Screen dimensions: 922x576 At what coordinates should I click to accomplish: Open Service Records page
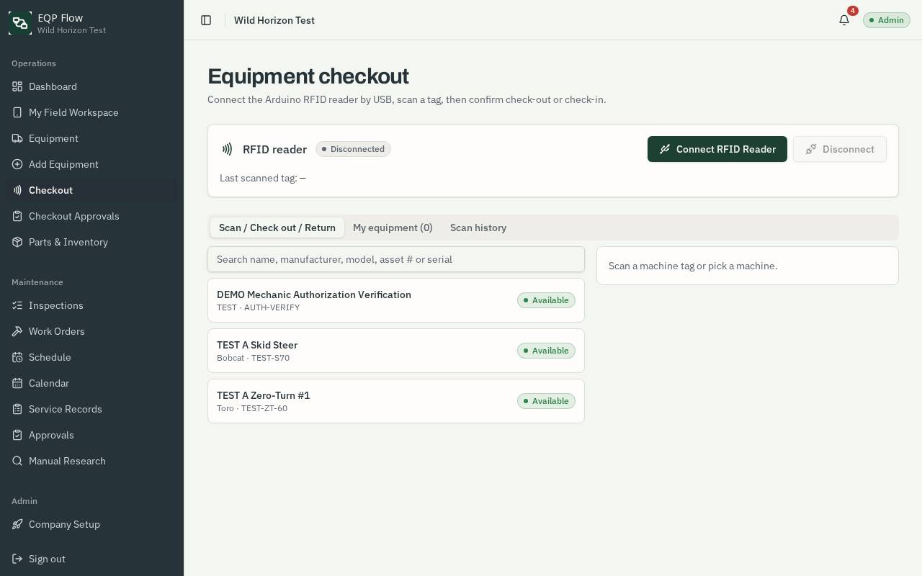[x=91, y=409]
